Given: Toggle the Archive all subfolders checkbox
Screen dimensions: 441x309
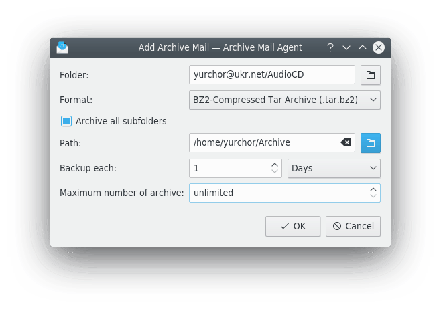Looking at the screenshot, I should (66, 121).
